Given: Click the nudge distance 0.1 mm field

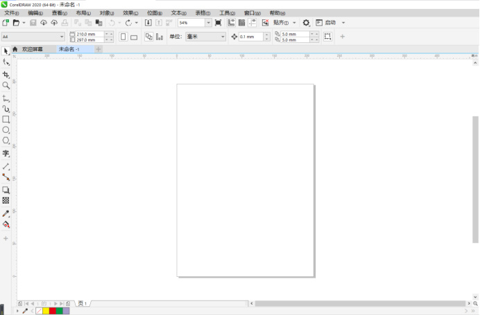Looking at the screenshot, I should point(250,37).
